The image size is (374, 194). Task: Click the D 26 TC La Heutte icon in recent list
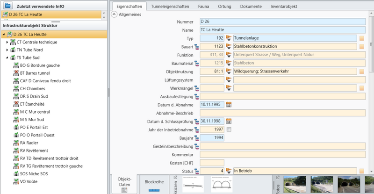5,14
